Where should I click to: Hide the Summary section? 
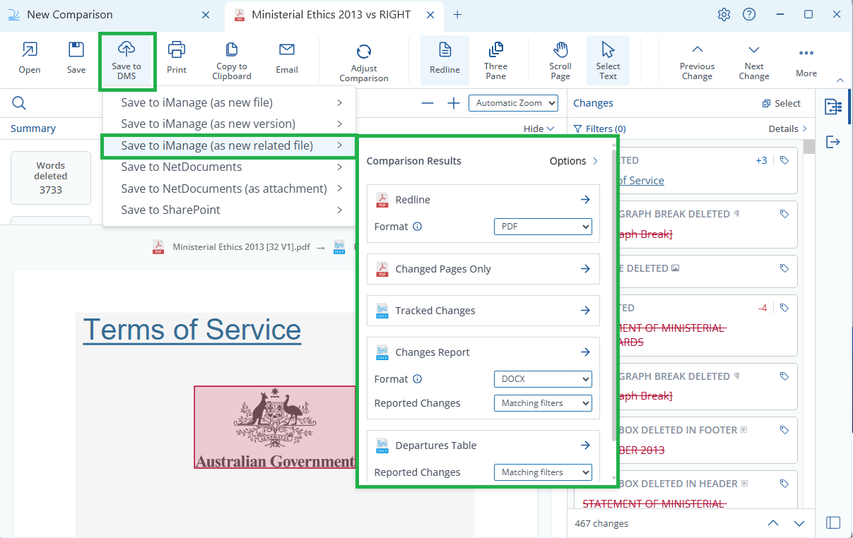539,128
